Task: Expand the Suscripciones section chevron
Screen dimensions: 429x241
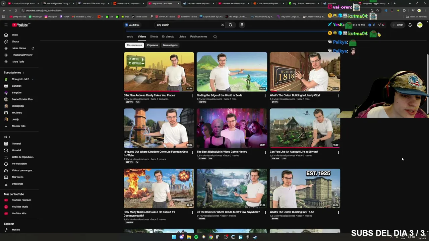Action: pyautogui.click(x=23, y=72)
